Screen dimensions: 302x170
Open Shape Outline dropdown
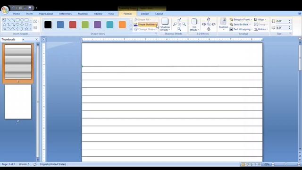coord(156,25)
